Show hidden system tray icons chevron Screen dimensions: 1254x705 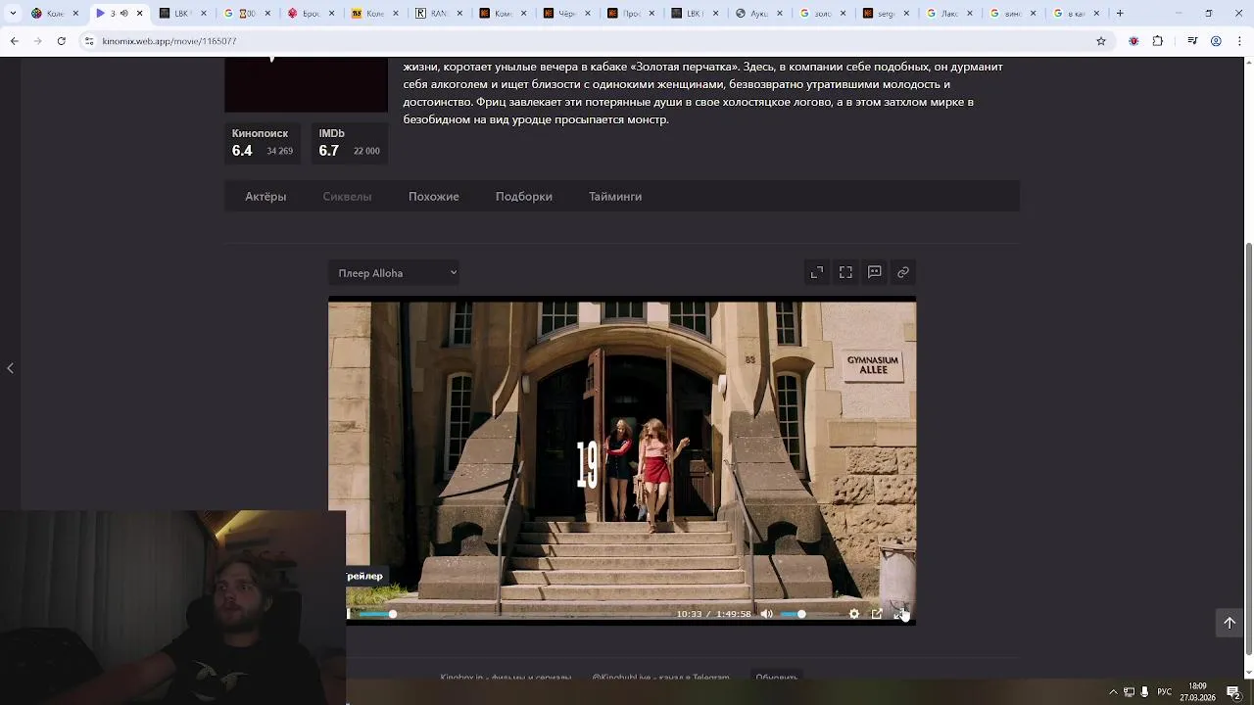1113,692
